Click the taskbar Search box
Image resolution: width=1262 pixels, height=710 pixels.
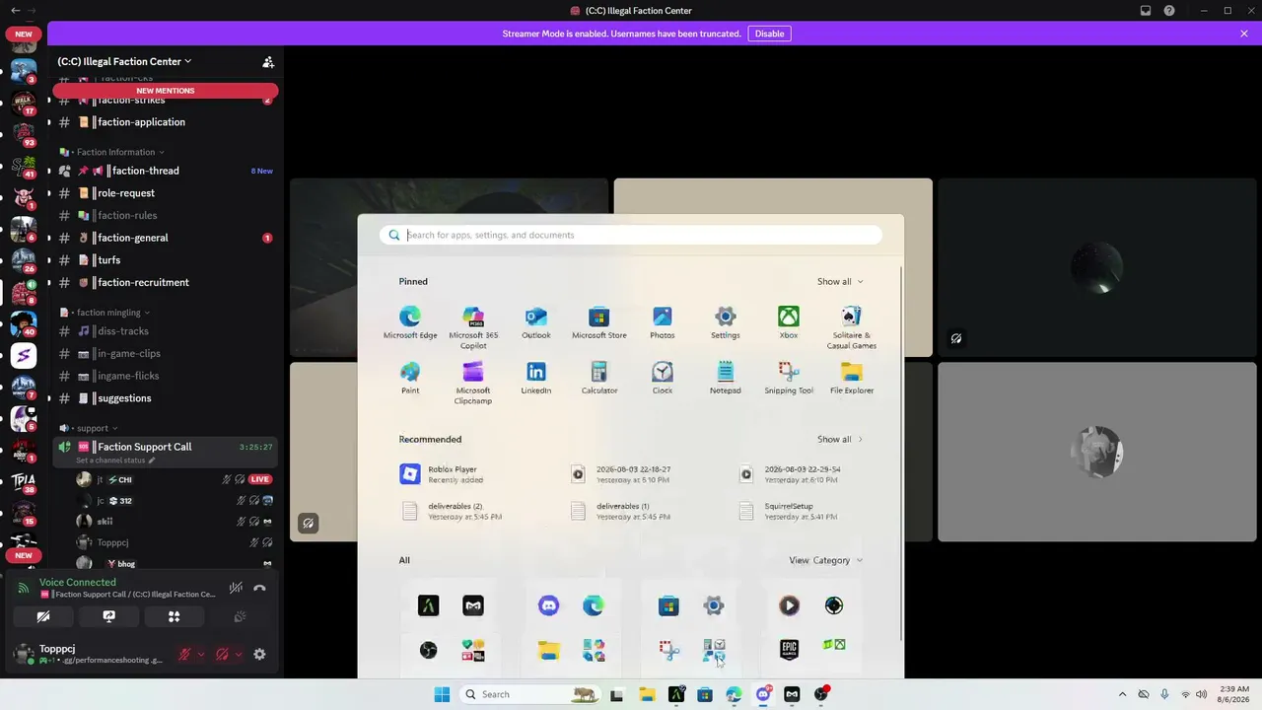pos(530,694)
